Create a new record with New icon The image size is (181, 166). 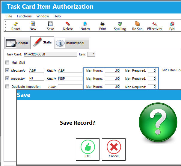click(33, 26)
